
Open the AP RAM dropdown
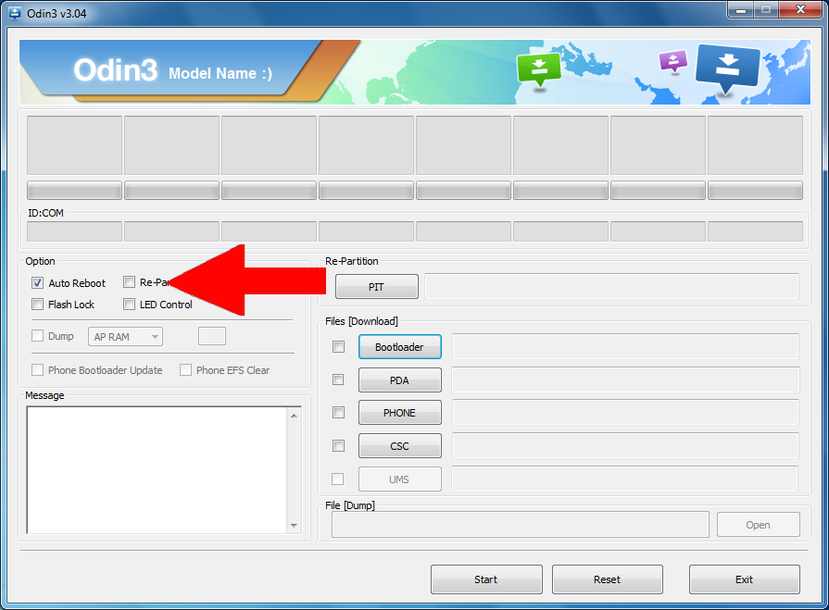[125, 336]
